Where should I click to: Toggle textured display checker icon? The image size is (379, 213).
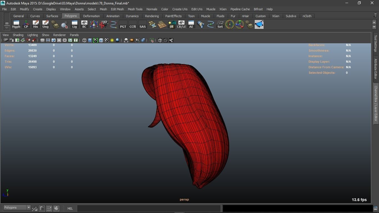pos(107,40)
